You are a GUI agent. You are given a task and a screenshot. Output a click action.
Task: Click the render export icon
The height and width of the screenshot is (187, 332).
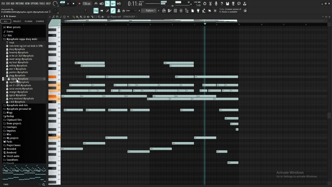pos(233,4)
